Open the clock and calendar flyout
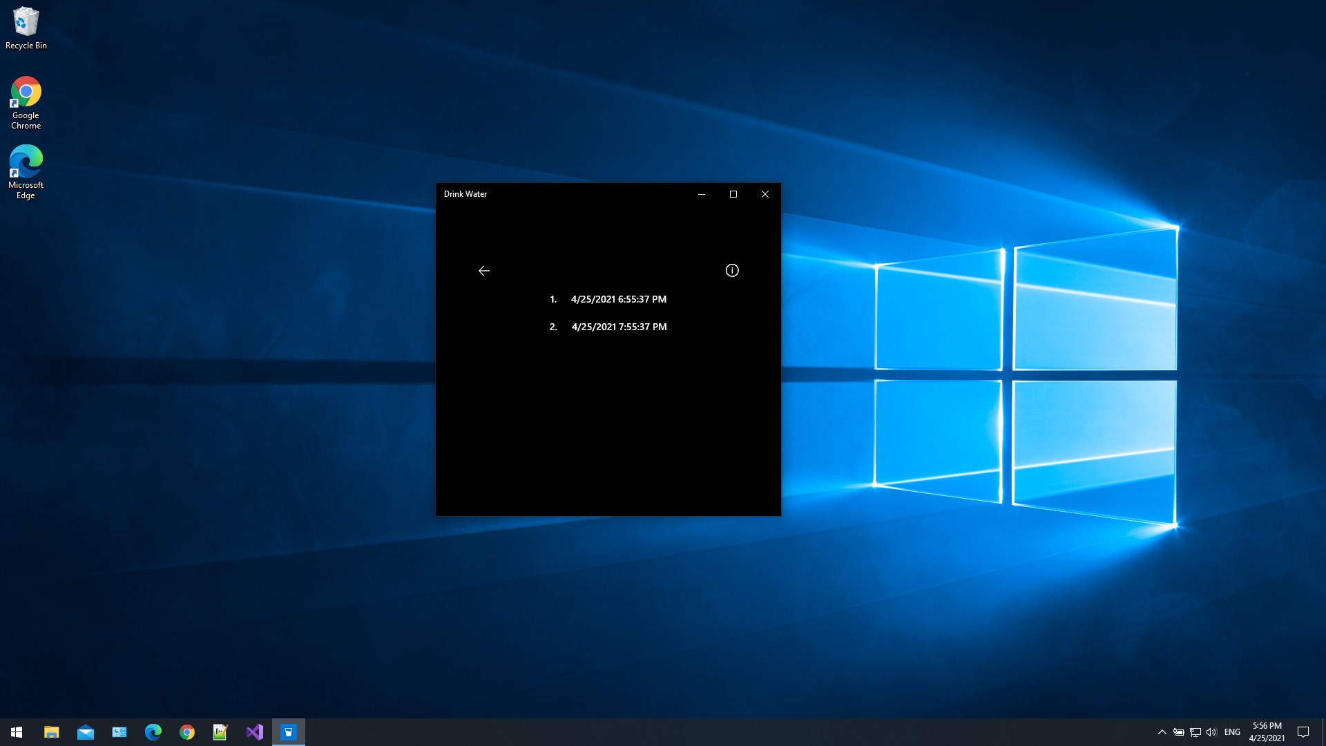1326x746 pixels. click(1267, 731)
